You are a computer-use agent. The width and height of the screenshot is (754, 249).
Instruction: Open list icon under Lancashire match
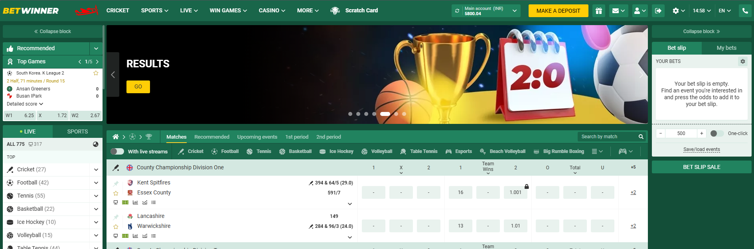click(154, 236)
